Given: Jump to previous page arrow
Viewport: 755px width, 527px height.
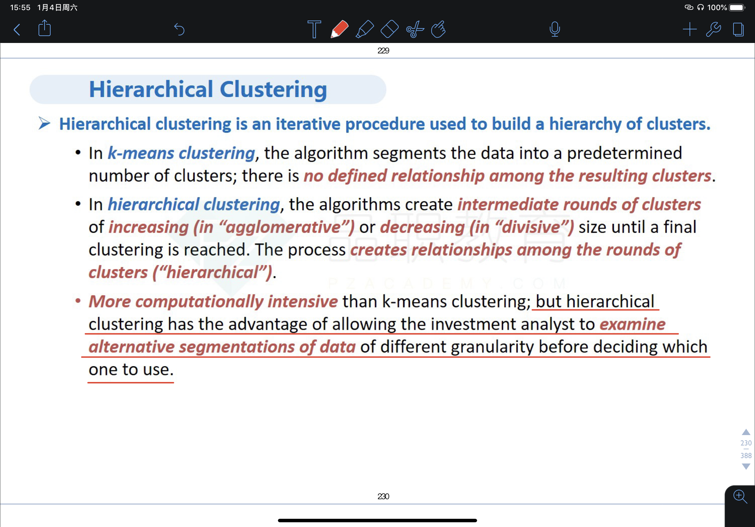Looking at the screenshot, I should coord(746,432).
